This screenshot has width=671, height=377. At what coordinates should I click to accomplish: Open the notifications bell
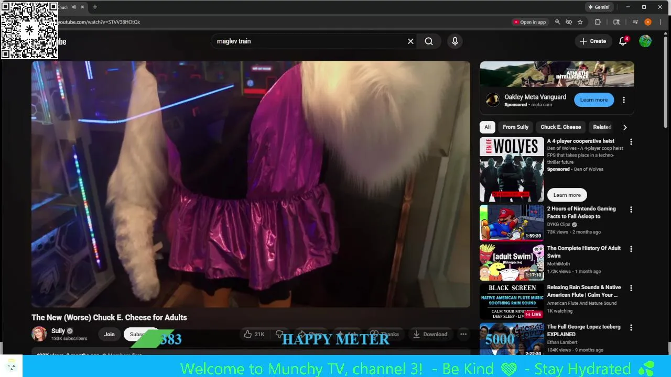(623, 41)
